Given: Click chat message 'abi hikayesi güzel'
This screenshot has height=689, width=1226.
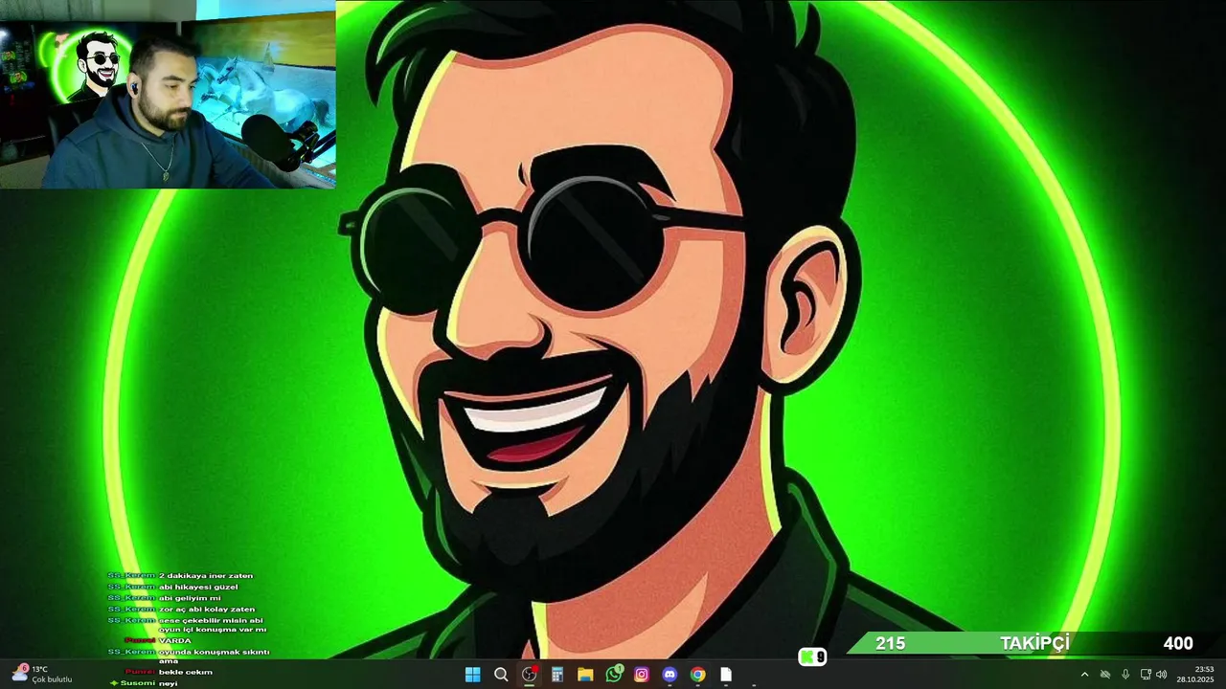Looking at the screenshot, I should coord(198,587).
